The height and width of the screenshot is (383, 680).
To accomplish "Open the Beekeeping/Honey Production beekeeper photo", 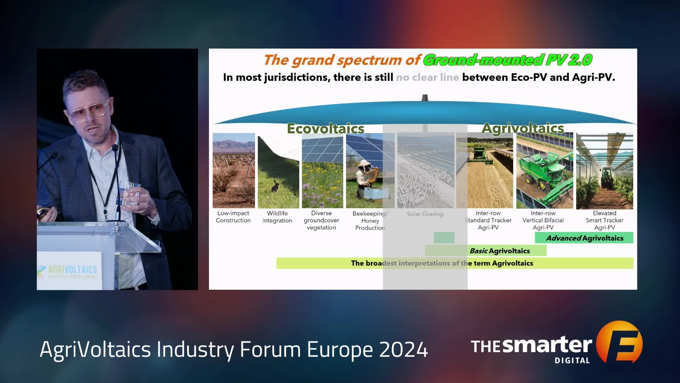I will coord(370,171).
